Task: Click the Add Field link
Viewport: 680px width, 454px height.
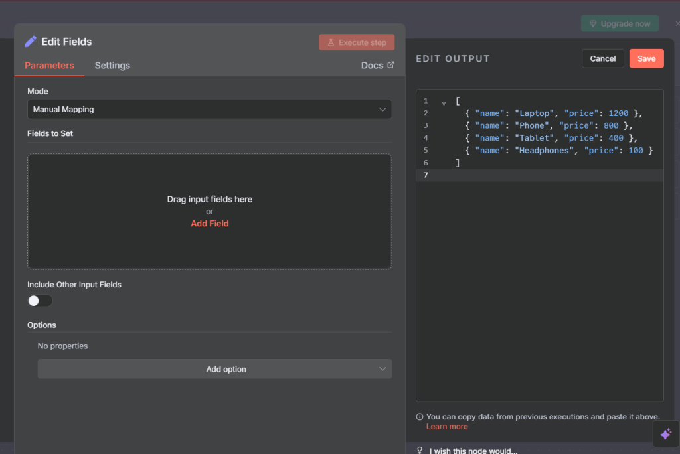Action: tap(210, 224)
